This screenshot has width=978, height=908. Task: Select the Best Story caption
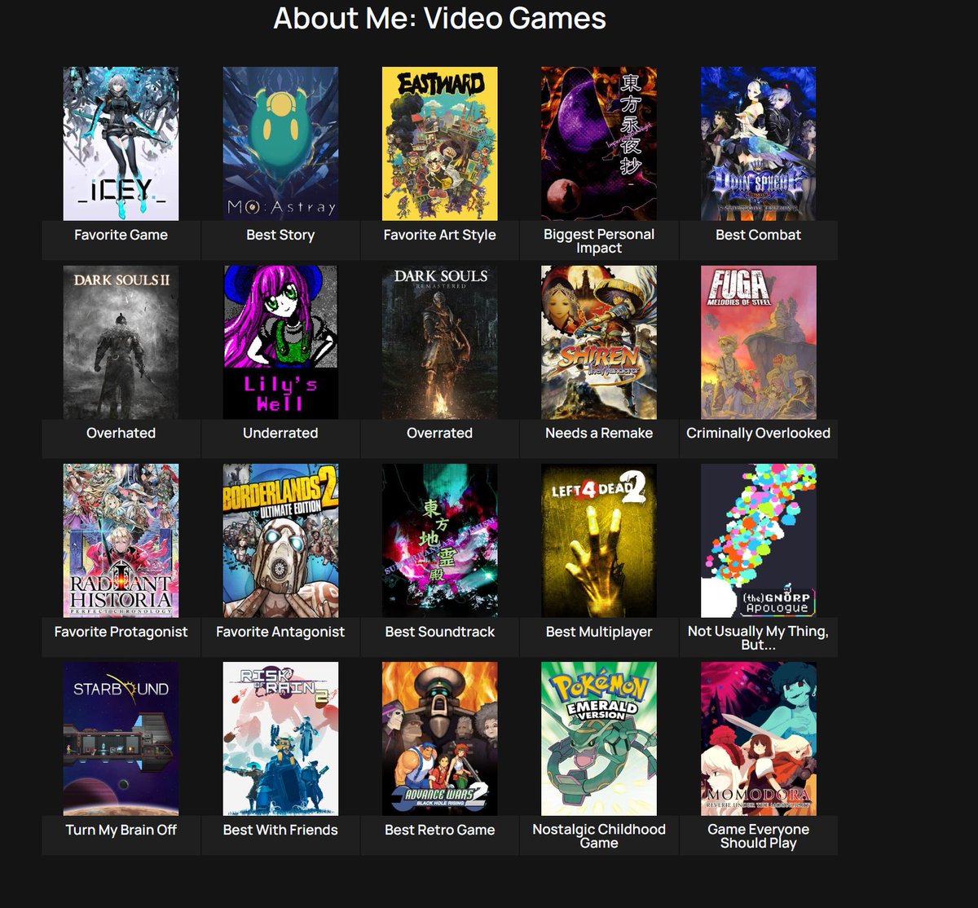pos(280,235)
